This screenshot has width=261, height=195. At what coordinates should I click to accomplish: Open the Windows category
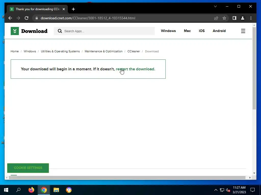[168, 31]
